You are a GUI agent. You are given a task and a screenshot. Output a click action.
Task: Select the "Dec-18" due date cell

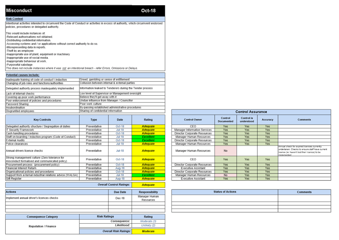pos(120,198)
